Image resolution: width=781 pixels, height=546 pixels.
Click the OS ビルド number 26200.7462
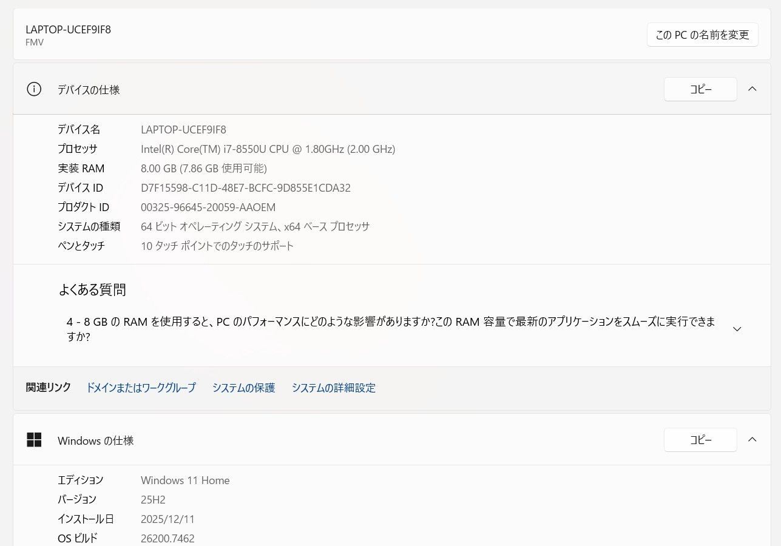(167, 538)
